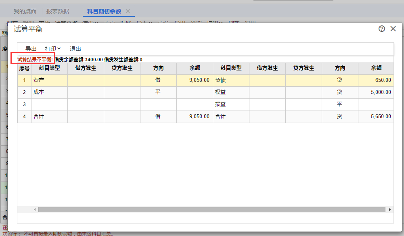Close the 试算平衡 dialog
The width and height of the screenshot is (404, 236).
click(x=393, y=29)
